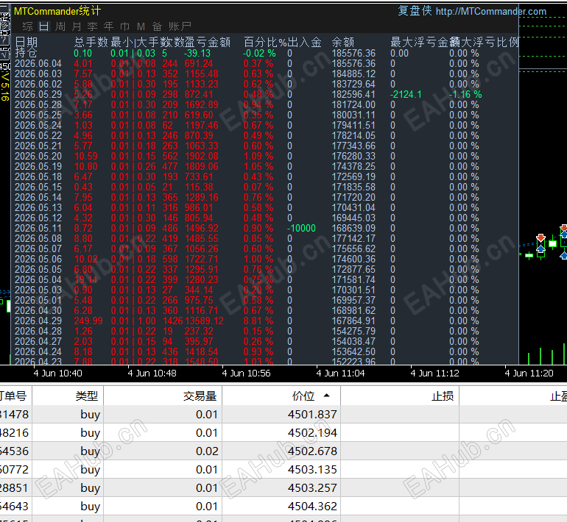Click the panel collapse dash button

[x=4, y=8]
